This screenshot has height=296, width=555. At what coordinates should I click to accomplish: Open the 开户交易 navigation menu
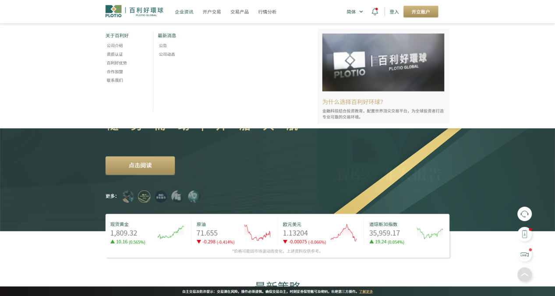point(212,12)
